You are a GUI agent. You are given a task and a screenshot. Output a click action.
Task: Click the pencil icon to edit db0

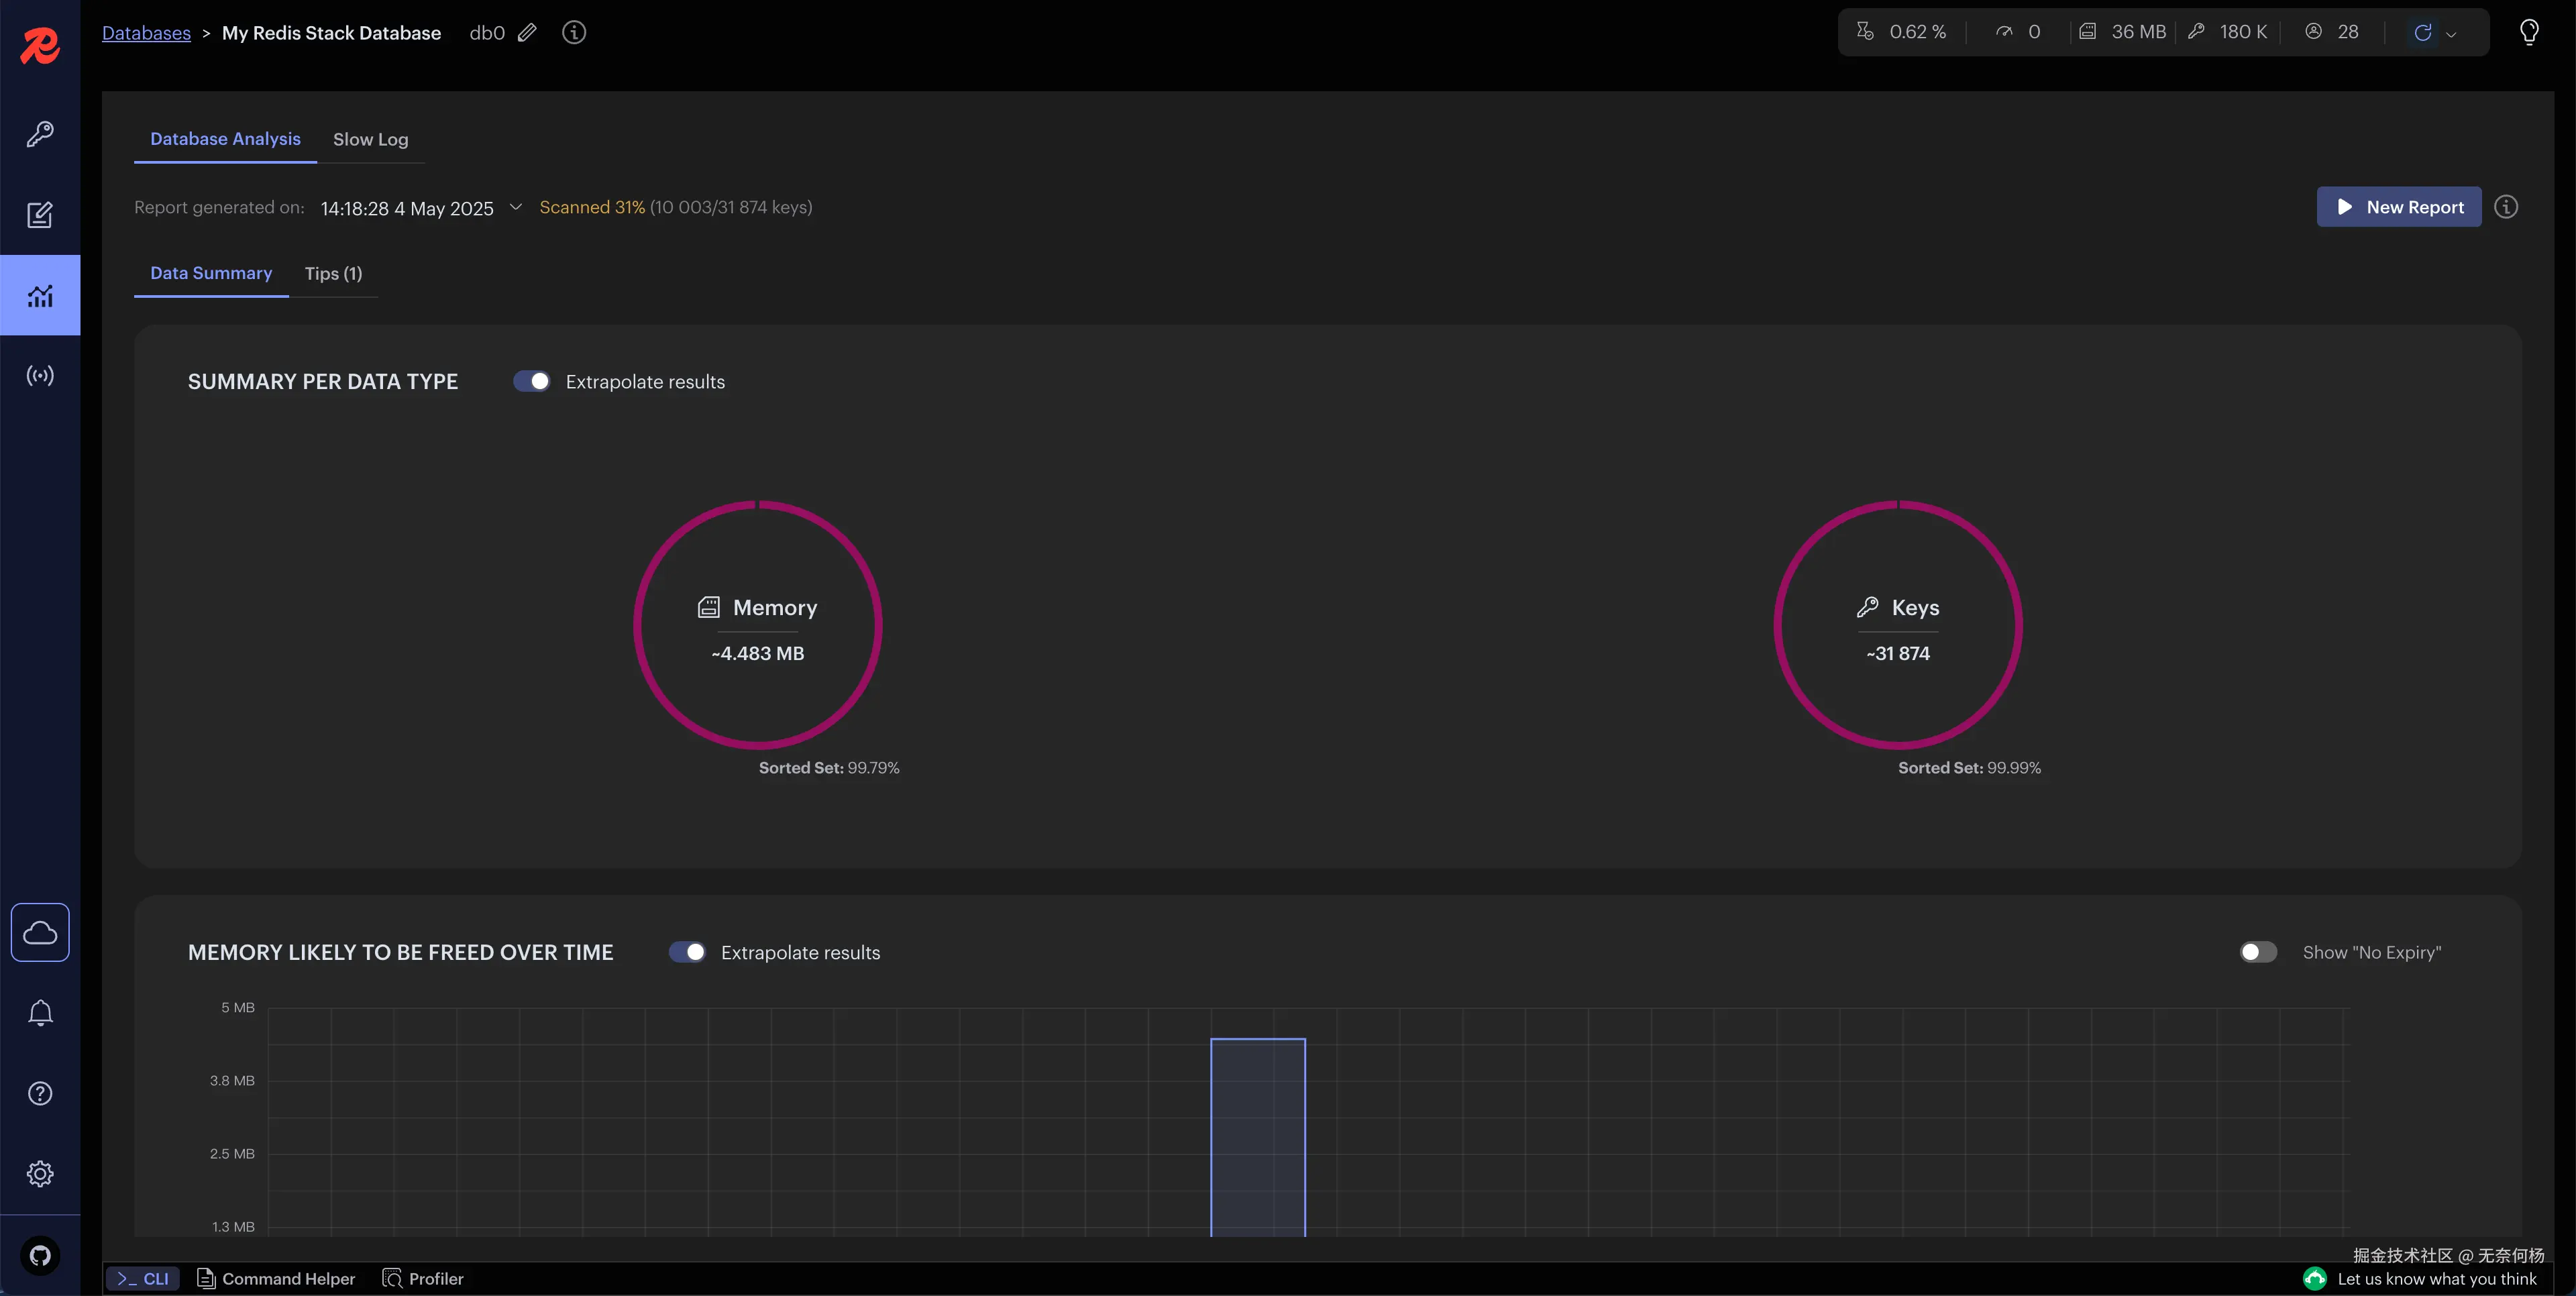527,33
